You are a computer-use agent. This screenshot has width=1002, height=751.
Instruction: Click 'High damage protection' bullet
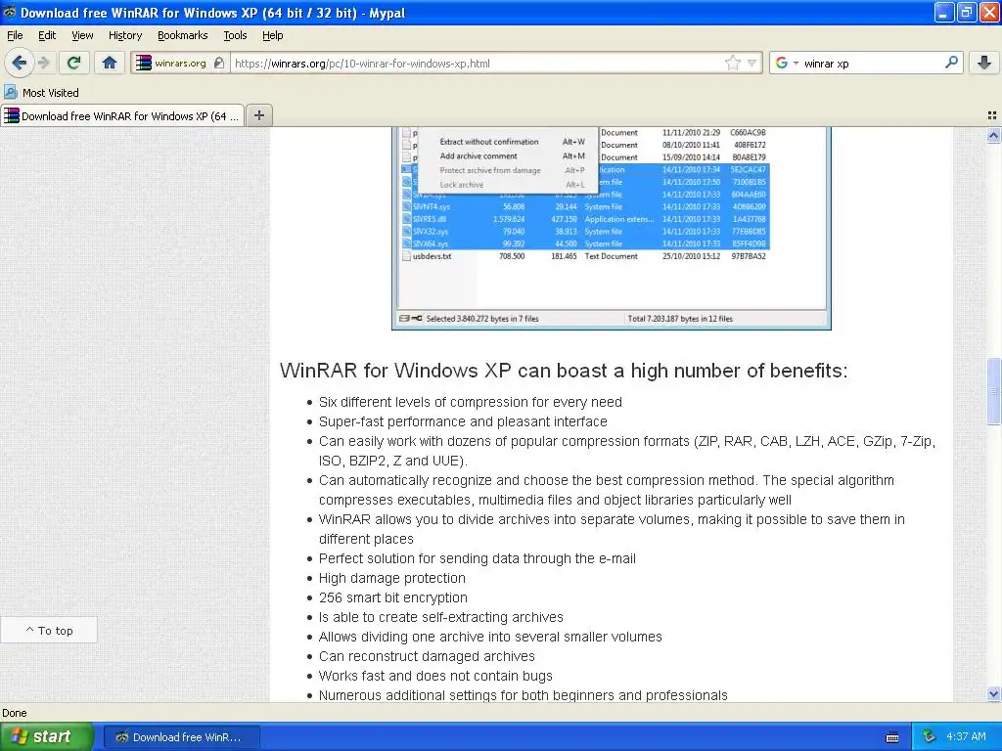tap(391, 578)
